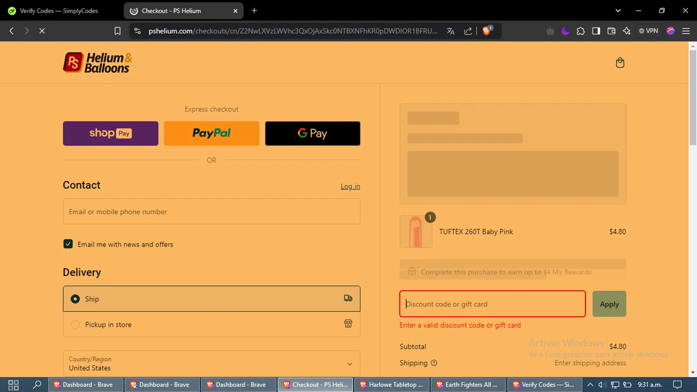Open the Brave Wallet icon
The width and height of the screenshot is (697, 392).
611,31
